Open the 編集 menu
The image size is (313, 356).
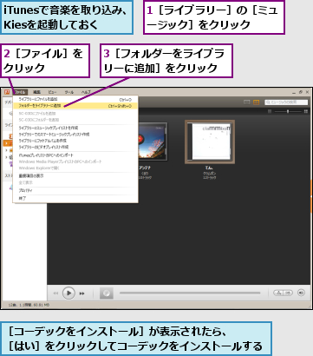pos(36,92)
